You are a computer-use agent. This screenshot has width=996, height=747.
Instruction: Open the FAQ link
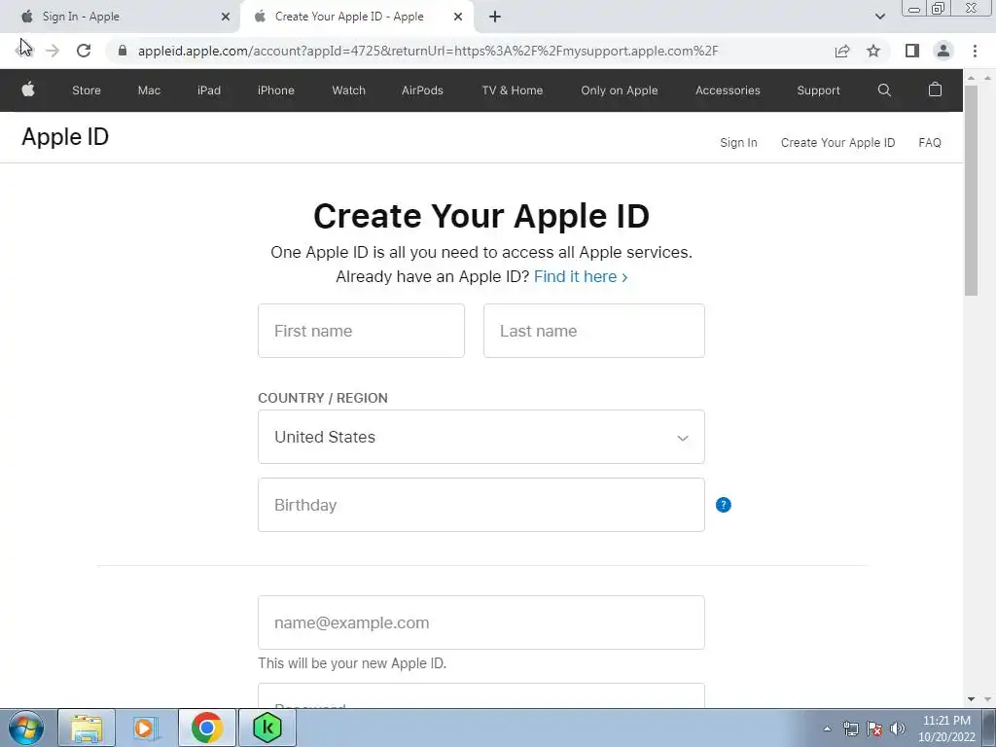[x=930, y=143]
